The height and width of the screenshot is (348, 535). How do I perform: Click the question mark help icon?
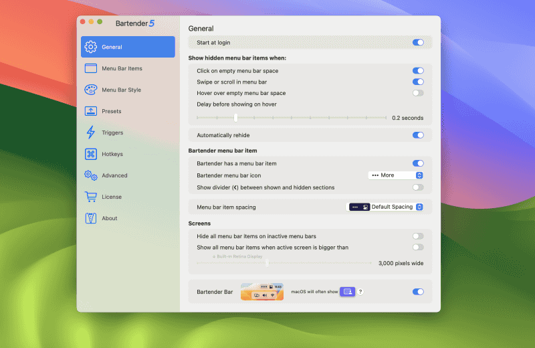(360, 292)
